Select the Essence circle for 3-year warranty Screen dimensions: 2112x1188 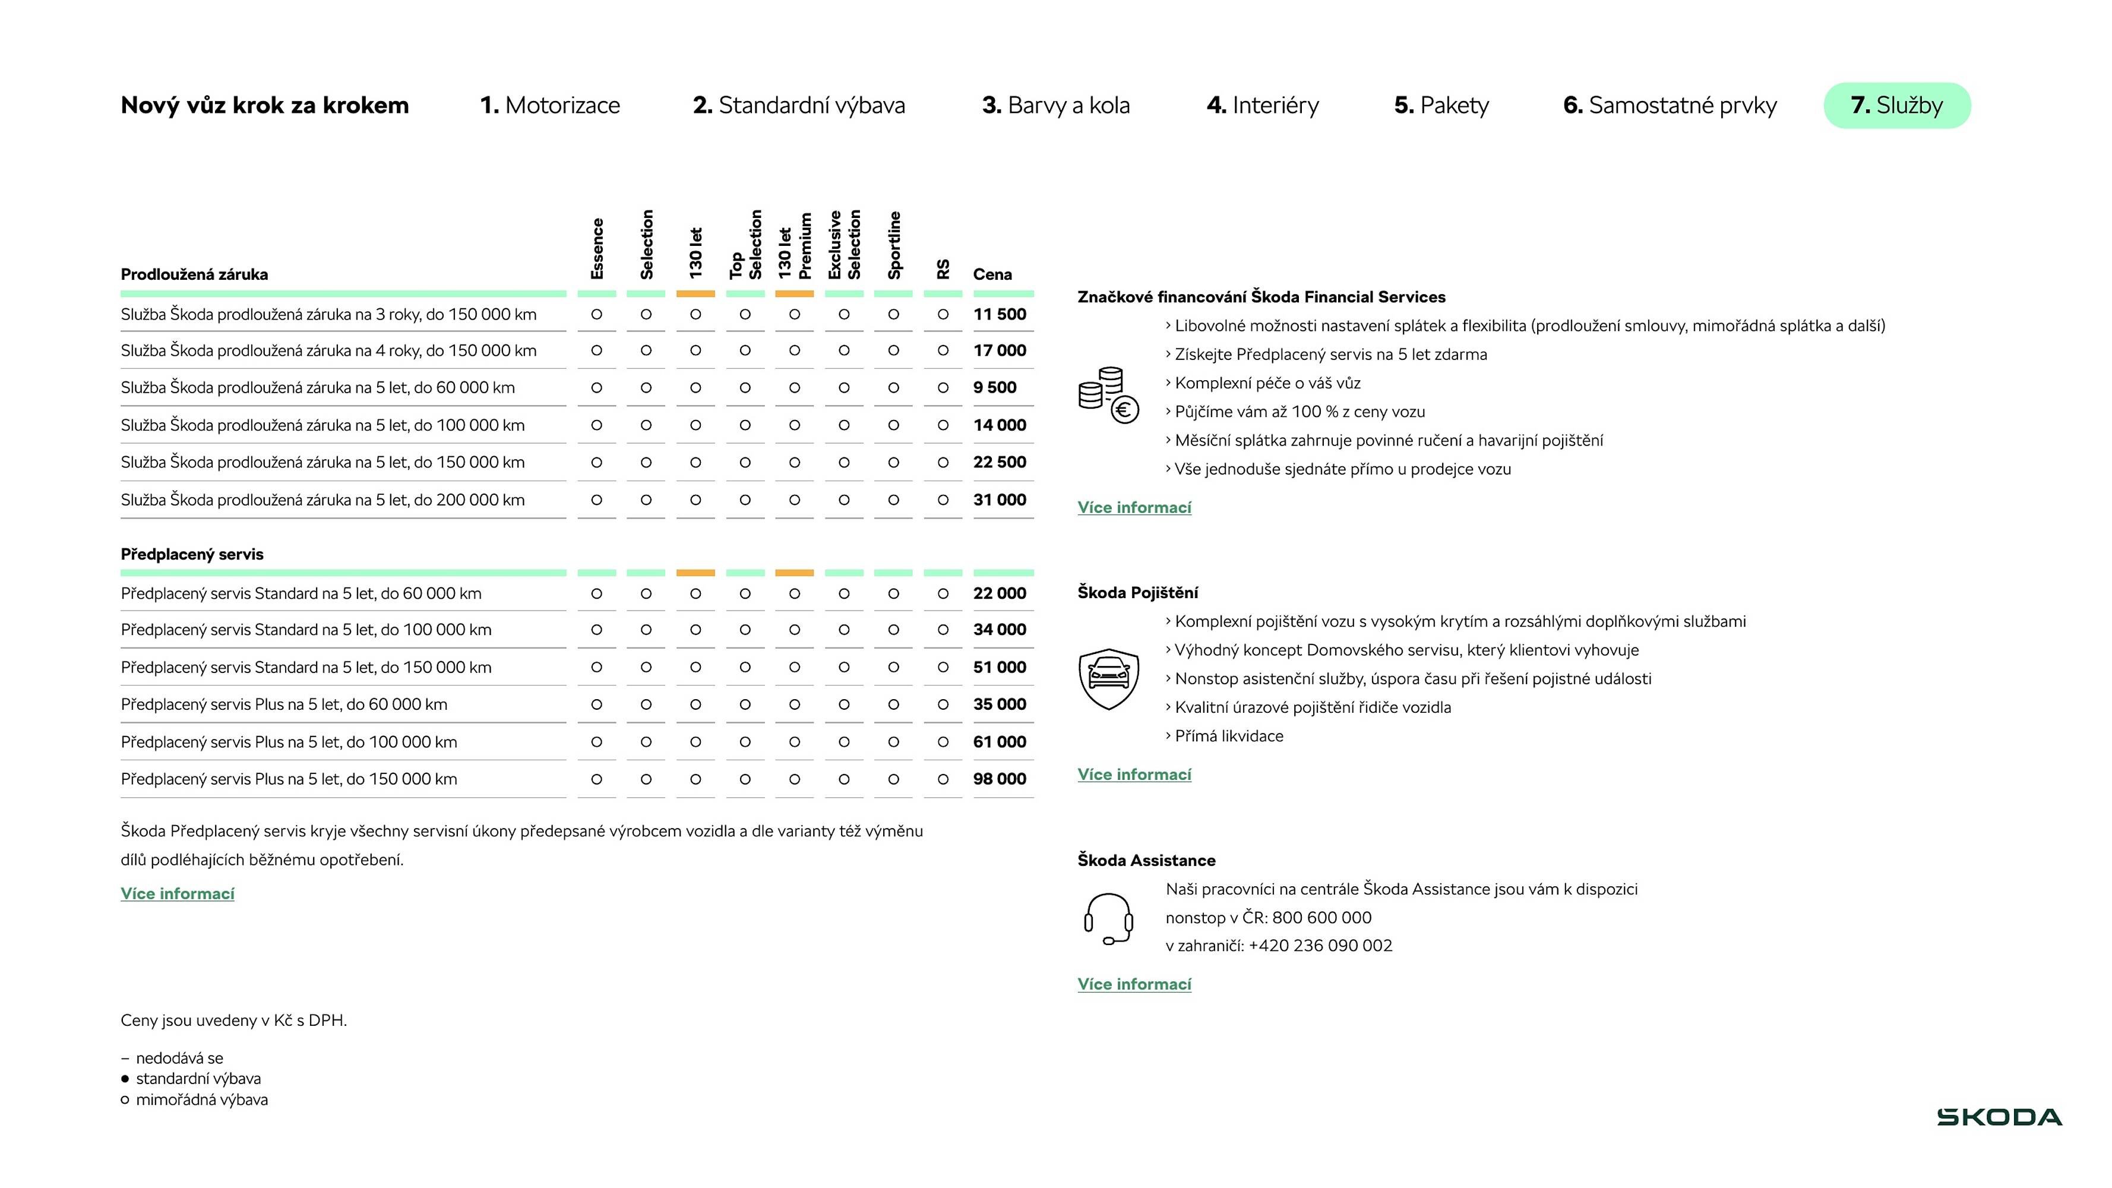pyautogui.click(x=596, y=314)
